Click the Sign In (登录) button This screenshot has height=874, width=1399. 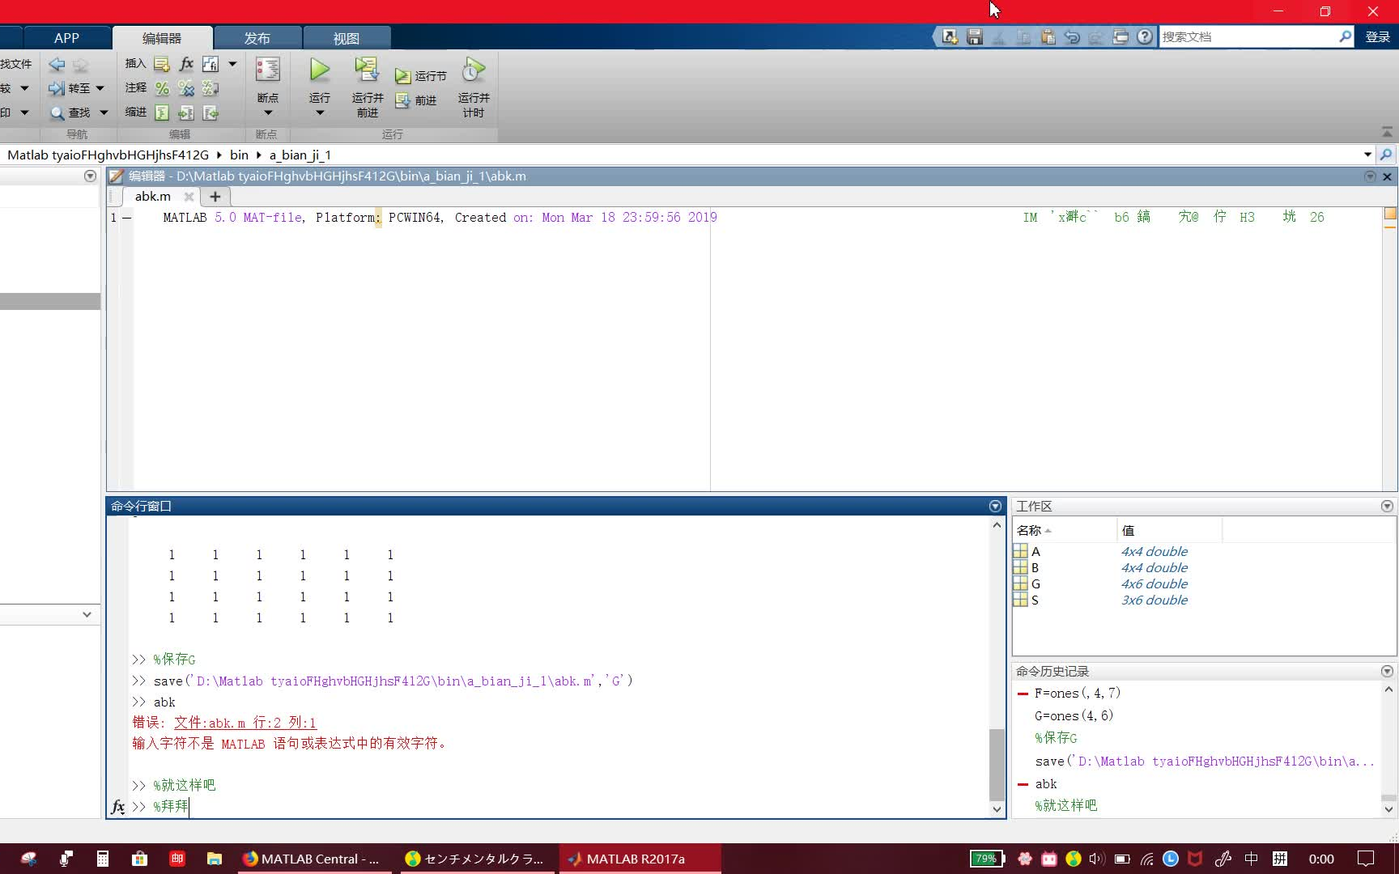click(x=1378, y=36)
